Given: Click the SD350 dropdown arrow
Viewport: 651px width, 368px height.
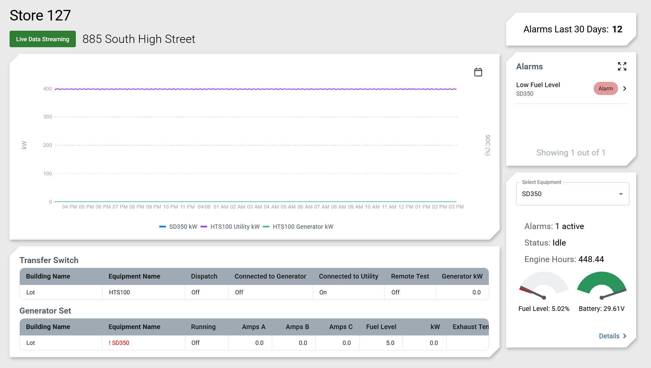Looking at the screenshot, I should (x=621, y=194).
